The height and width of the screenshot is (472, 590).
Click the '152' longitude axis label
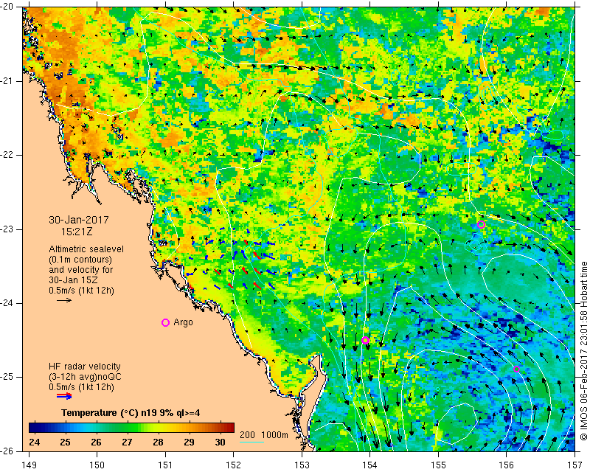point(234,465)
